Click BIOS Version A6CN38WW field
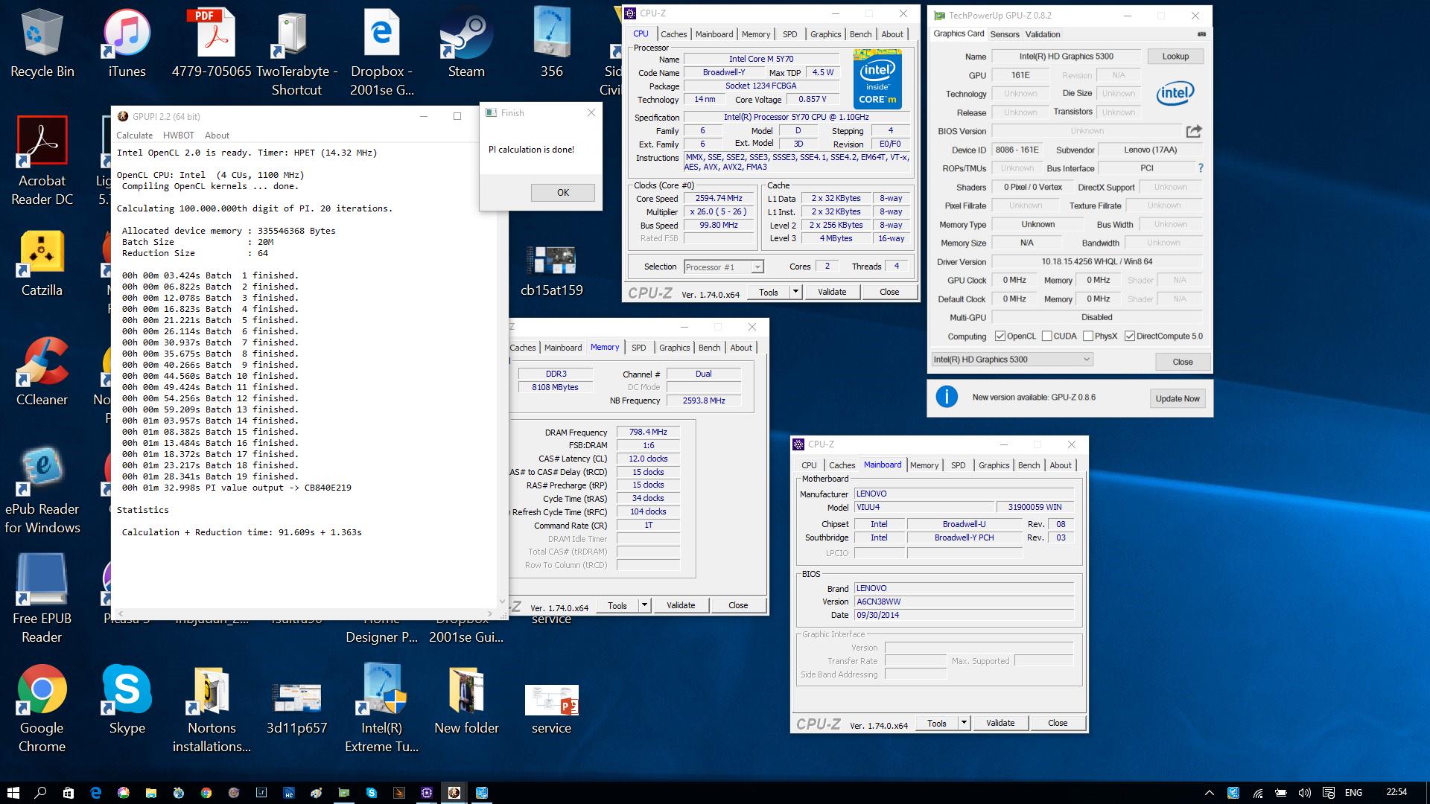This screenshot has height=804, width=1430. click(964, 602)
